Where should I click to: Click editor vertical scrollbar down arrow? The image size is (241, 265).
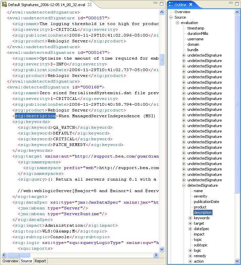[162, 249]
